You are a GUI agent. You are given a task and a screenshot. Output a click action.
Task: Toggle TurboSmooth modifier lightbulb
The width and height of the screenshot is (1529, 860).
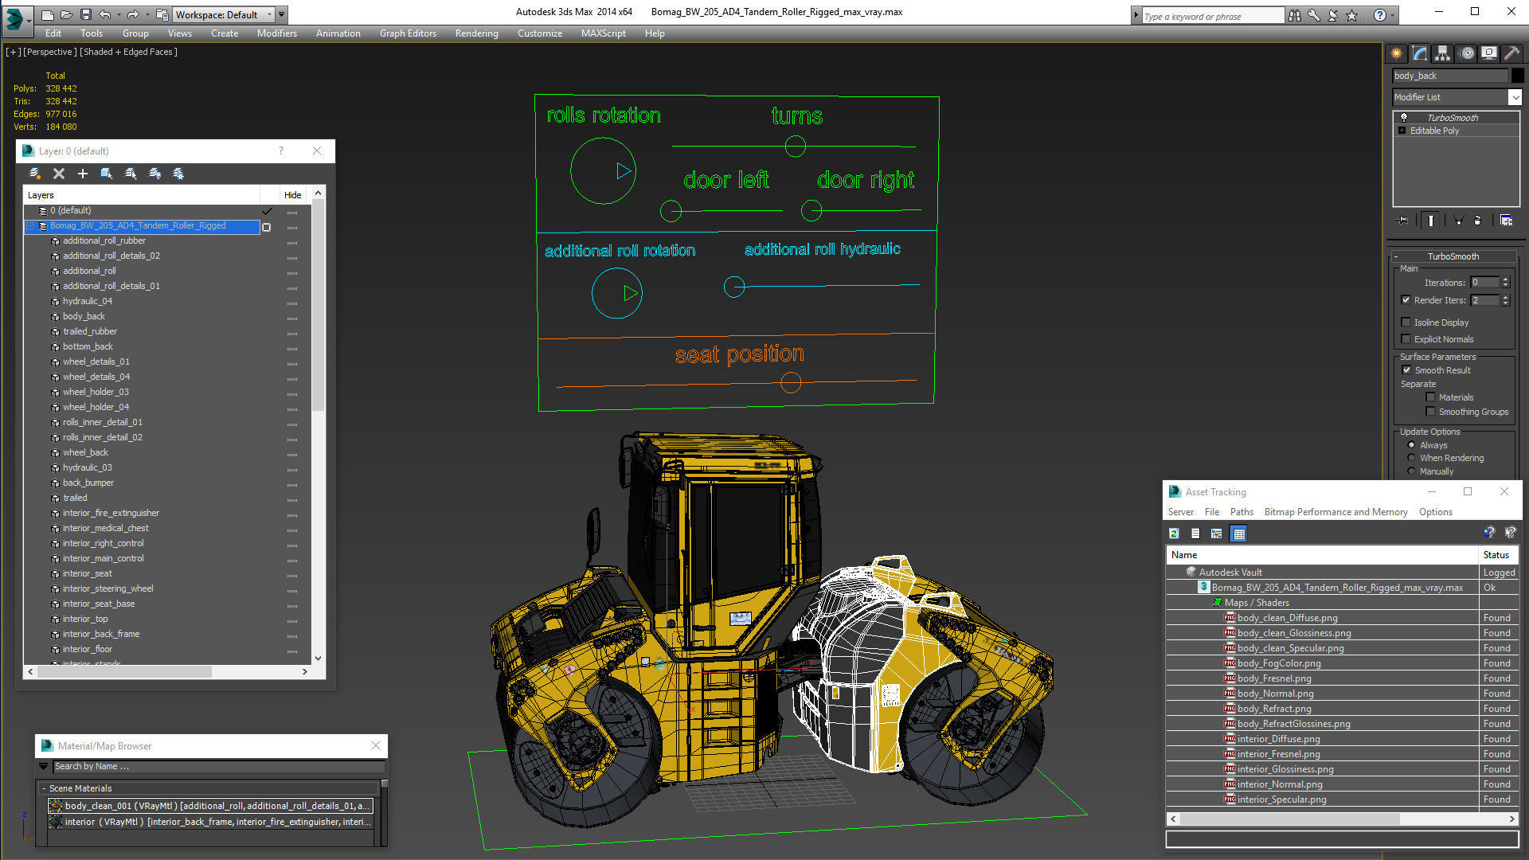[1403, 117]
